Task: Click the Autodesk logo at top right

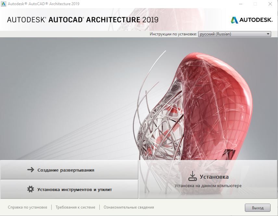Action: coord(252,20)
